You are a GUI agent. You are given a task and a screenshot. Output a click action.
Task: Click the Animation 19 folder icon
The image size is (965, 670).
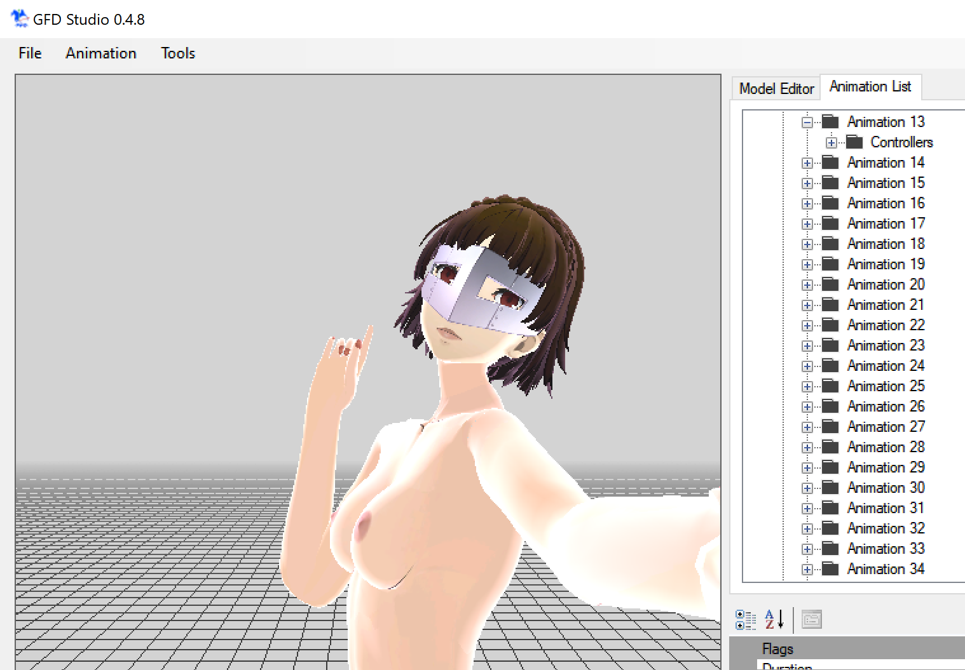(x=830, y=264)
